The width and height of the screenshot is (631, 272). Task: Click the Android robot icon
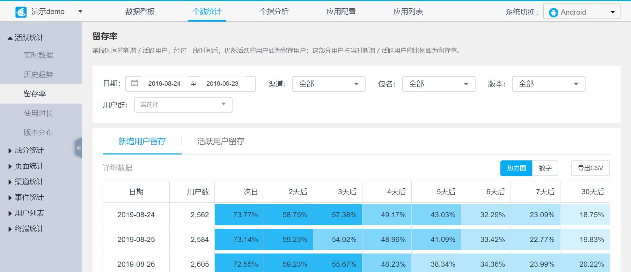point(553,13)
